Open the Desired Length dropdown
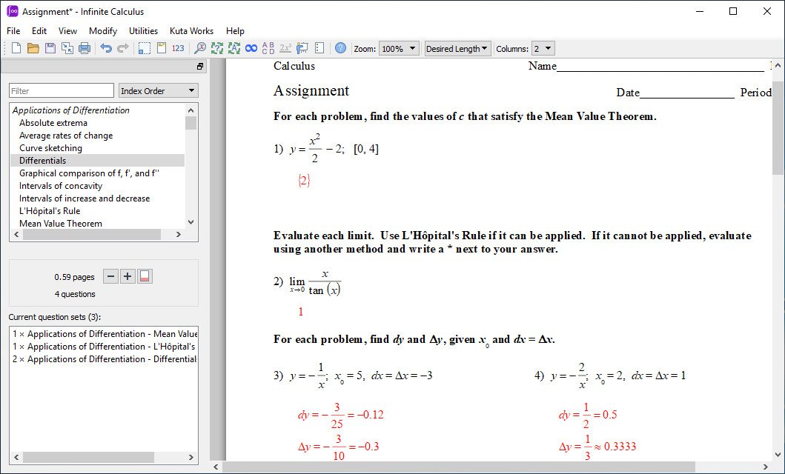 click(457, 48)
